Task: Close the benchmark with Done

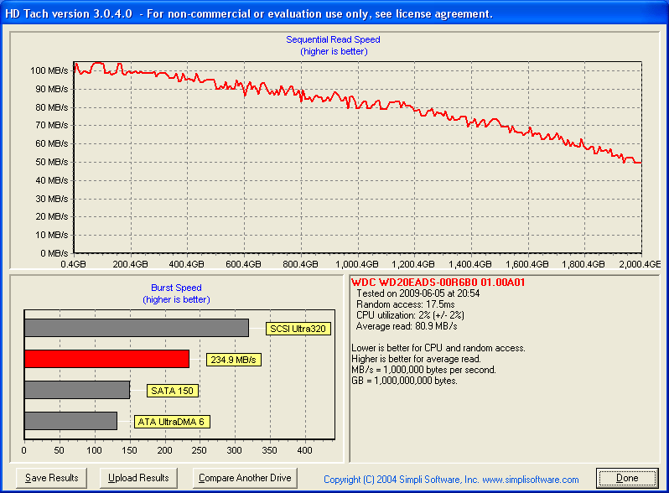Action: 627,478
